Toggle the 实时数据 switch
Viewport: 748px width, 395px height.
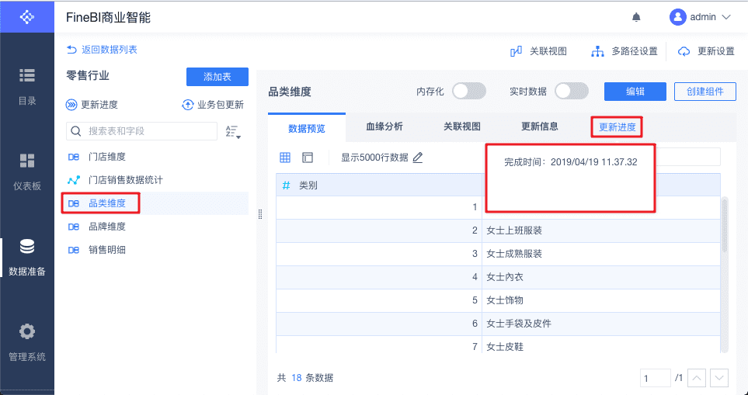572,92
